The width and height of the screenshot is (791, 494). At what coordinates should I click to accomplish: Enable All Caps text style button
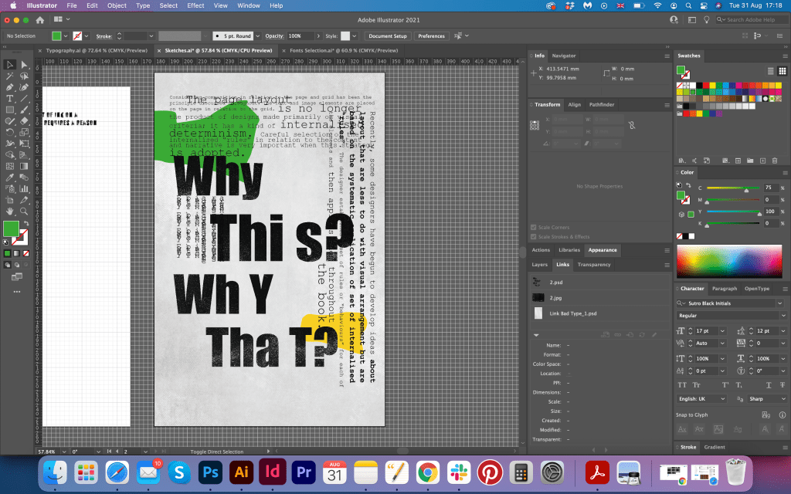click(x=683, y=384)
